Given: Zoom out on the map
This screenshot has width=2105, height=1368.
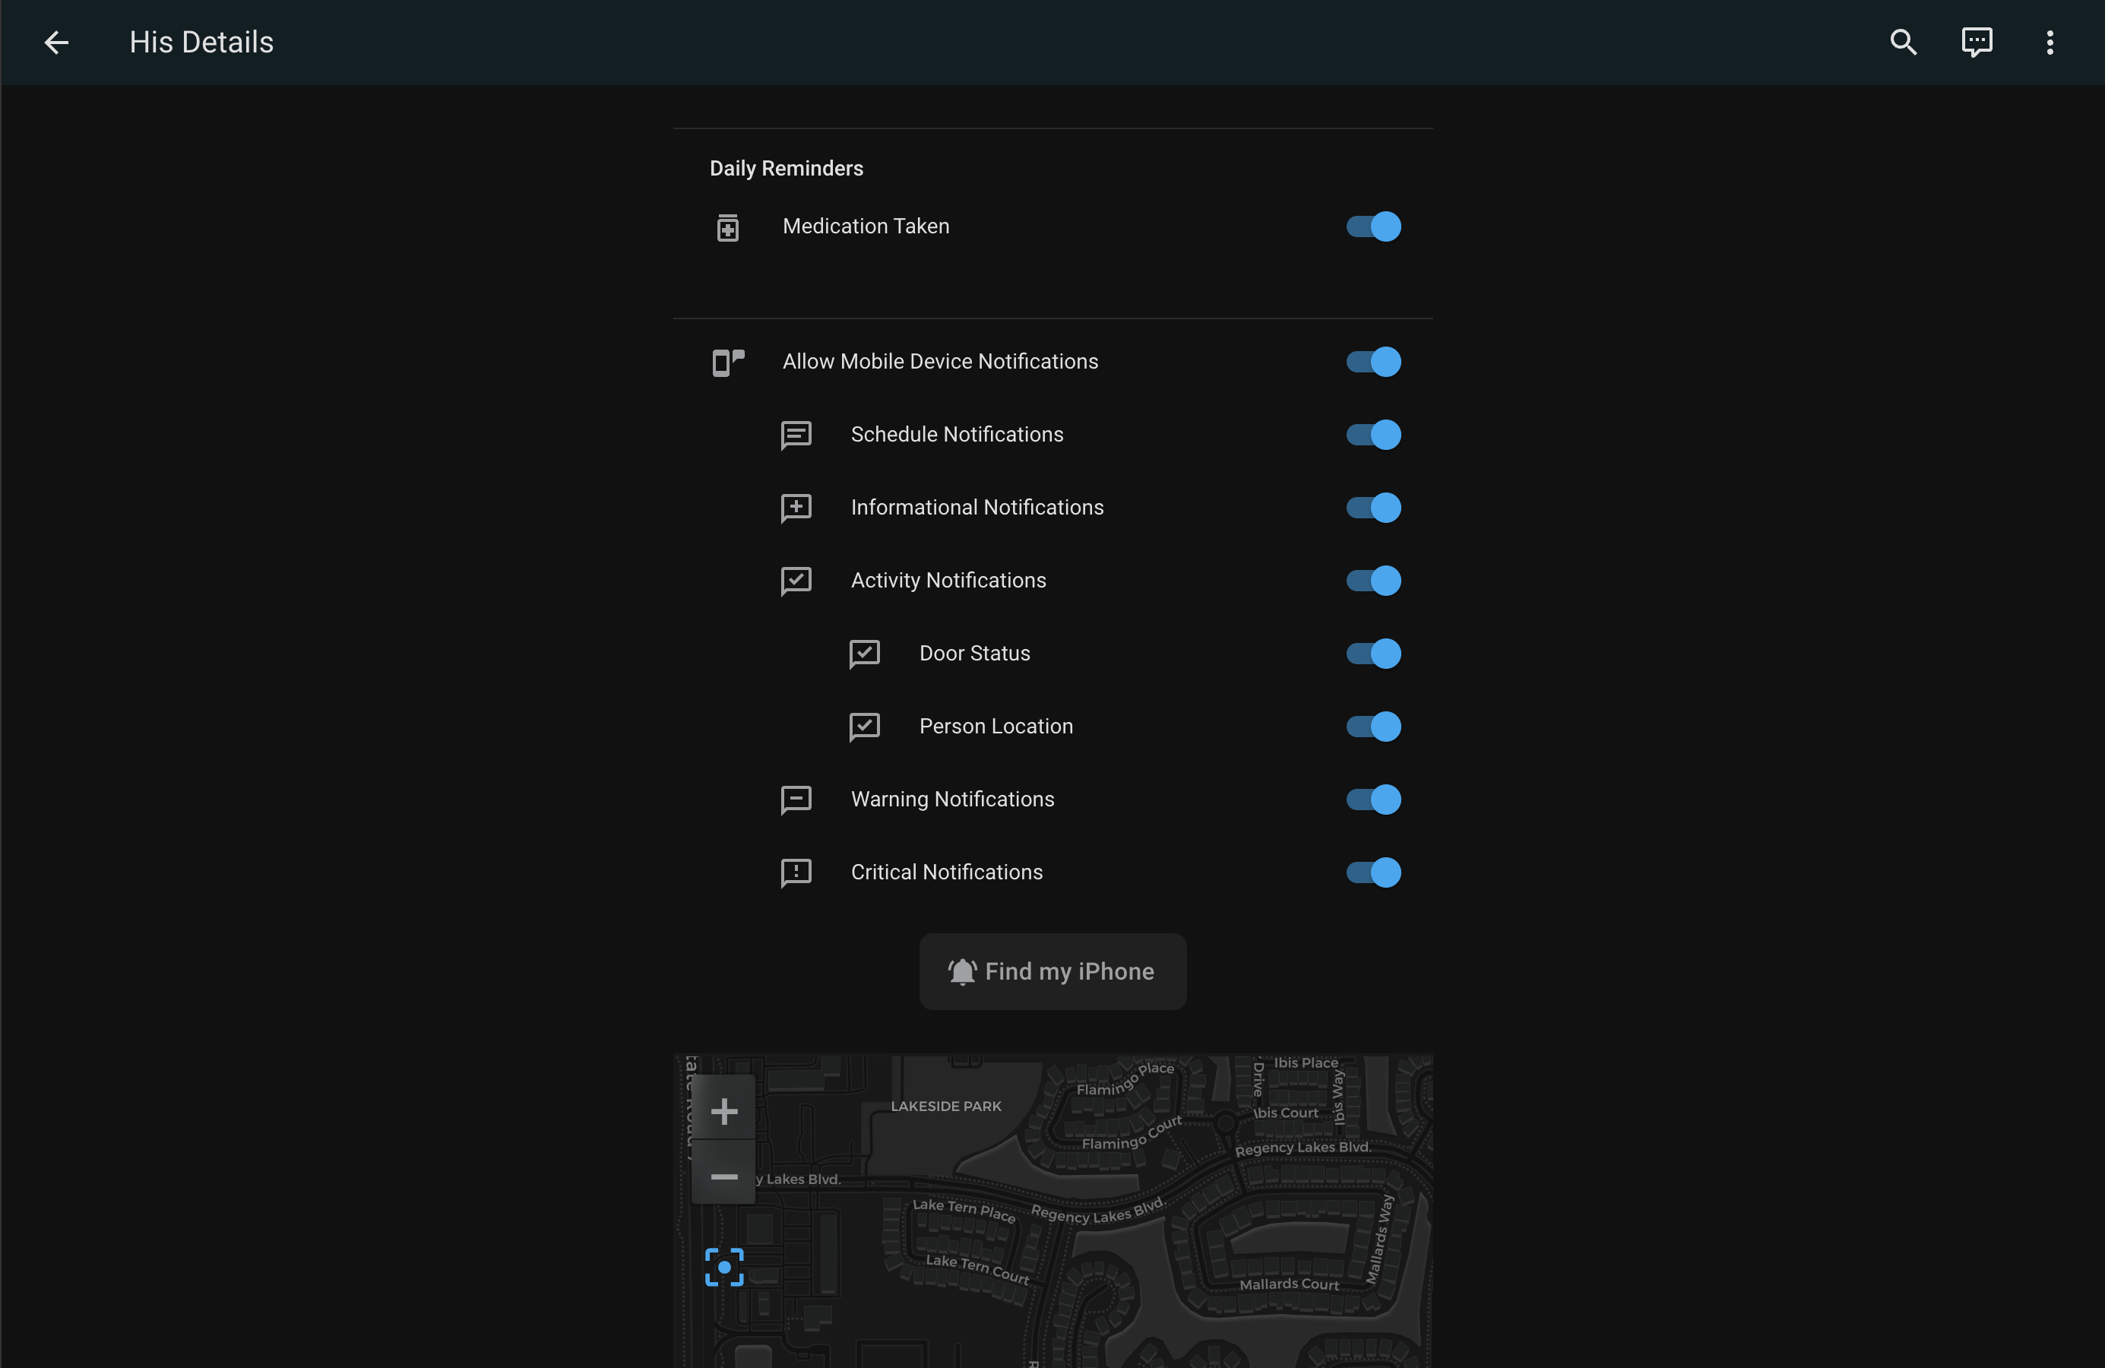Looking at the screenshot, I should [x=723, y=1176].
